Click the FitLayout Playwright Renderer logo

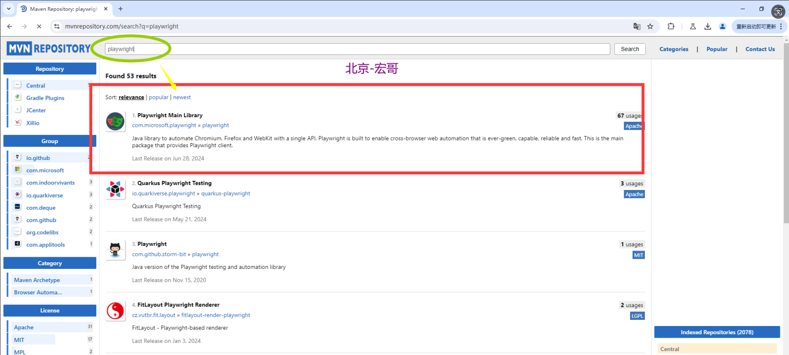coord(116,311)
